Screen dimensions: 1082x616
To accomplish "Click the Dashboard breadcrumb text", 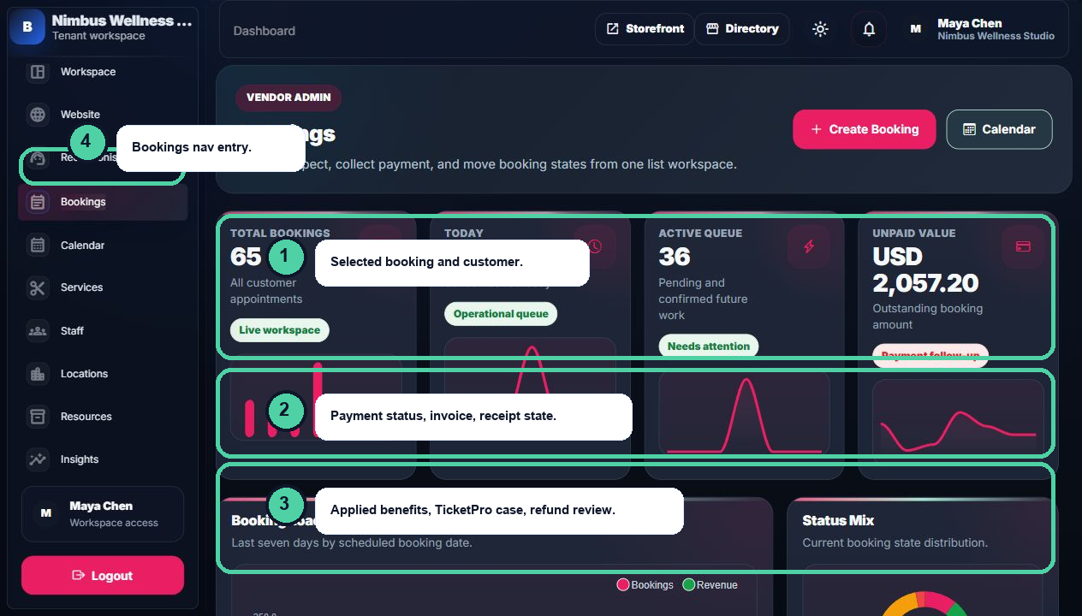I will click(265, 31).
